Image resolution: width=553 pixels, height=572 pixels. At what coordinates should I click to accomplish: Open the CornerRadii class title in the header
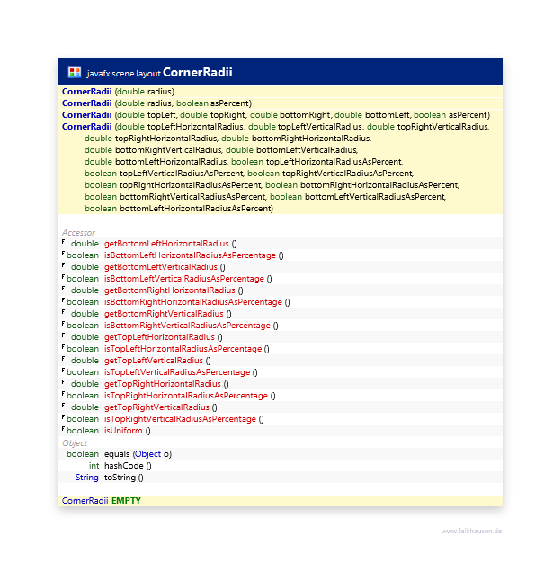(198, 72)
